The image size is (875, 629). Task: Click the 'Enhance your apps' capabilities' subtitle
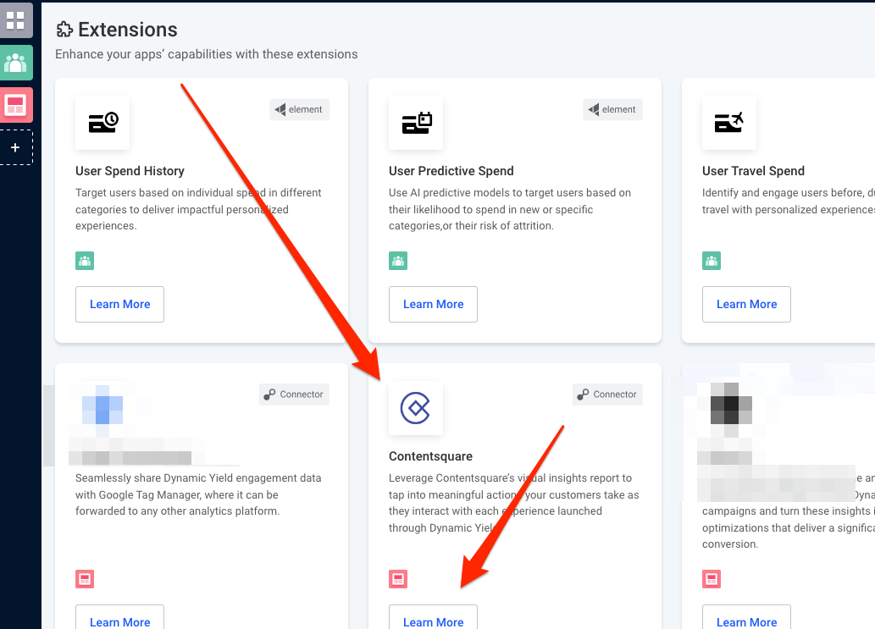[207, 54]
